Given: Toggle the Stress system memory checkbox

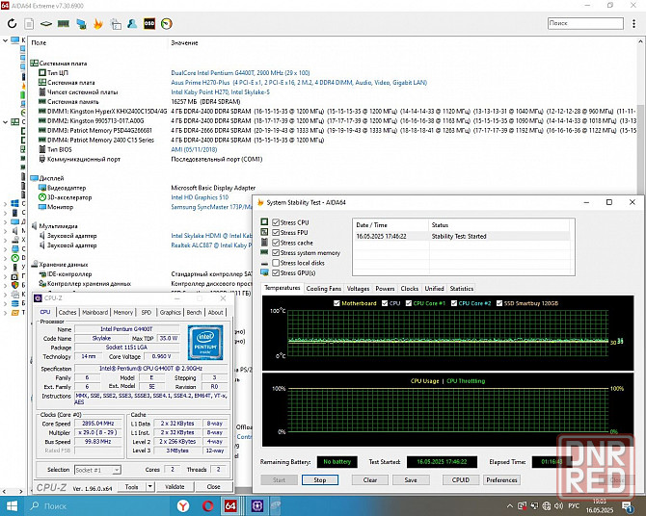Looking at the screenshot, I should (276, 252).
